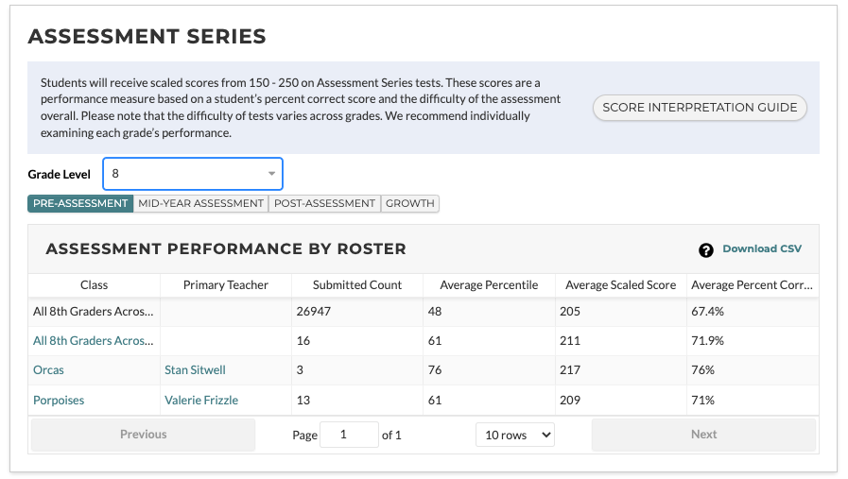Select the Growth tab
This screenshot has height=479, width=848.
point(409,203)
